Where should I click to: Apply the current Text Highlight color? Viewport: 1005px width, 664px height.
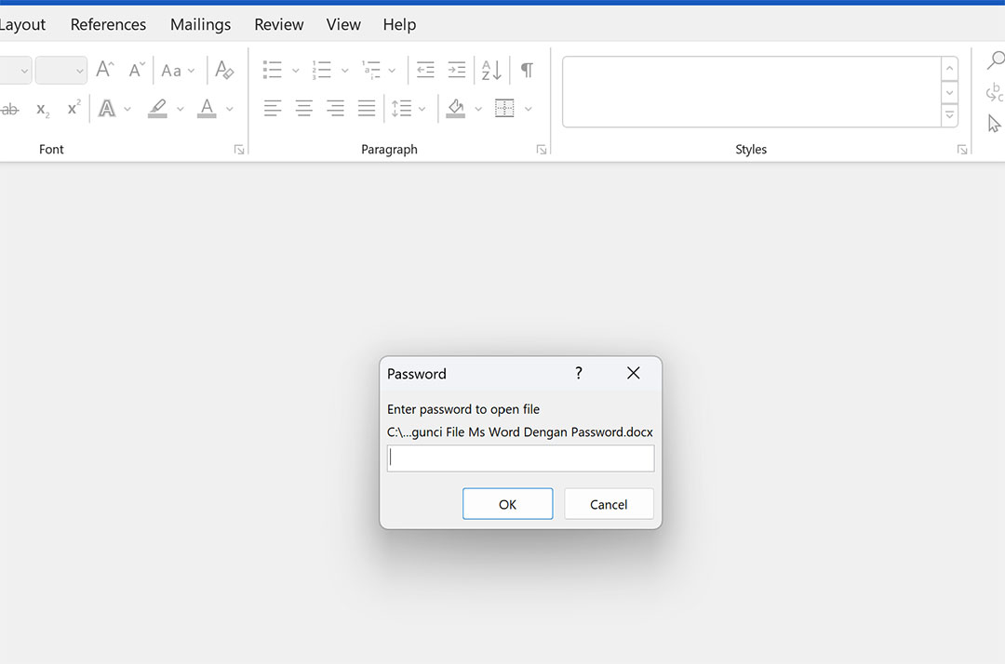[157, 108]
